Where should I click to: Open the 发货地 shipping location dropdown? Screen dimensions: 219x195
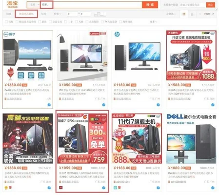point(171,14)
